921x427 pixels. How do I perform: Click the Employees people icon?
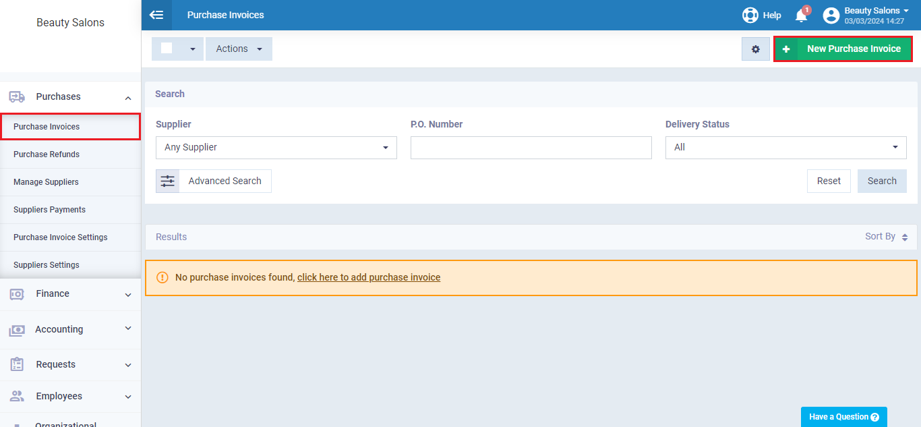click(17, 396)
